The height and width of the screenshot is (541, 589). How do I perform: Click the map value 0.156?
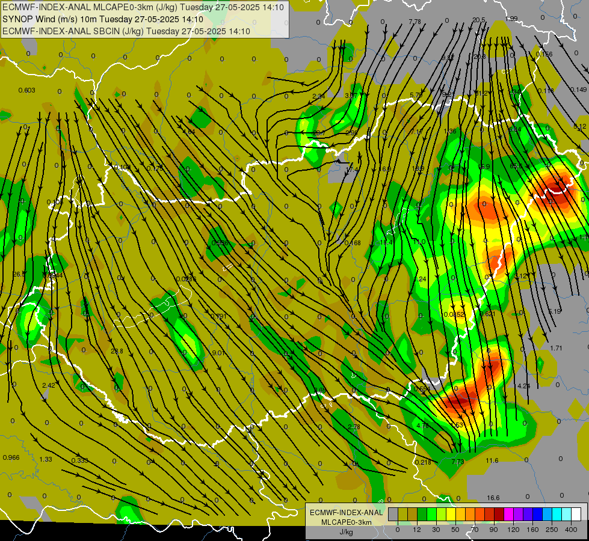tap(544, 54)
